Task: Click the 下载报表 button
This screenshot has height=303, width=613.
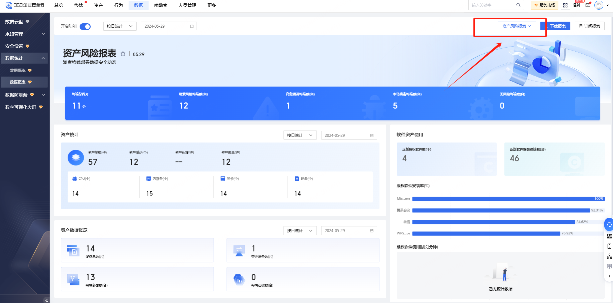Action: [x=555, y=26]
